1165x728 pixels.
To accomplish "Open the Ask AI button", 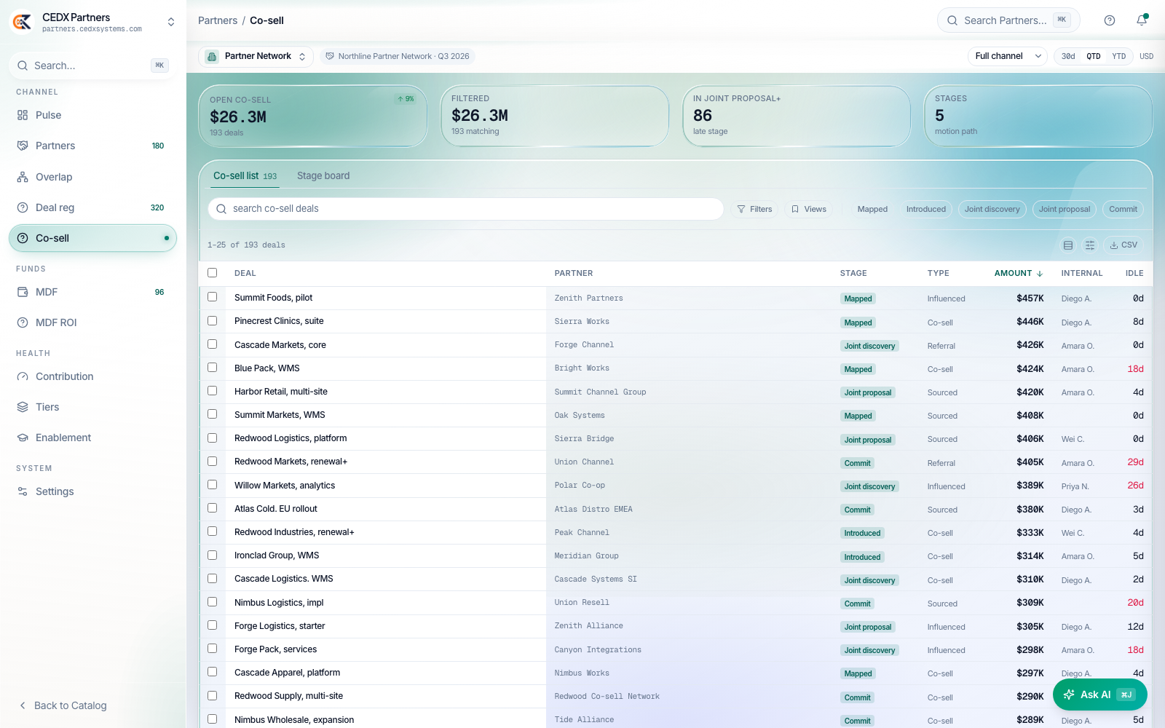I will click(1099, 695).
